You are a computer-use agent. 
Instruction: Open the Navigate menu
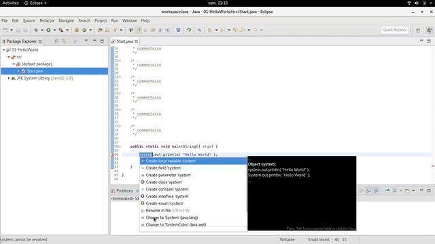(67, 21)
